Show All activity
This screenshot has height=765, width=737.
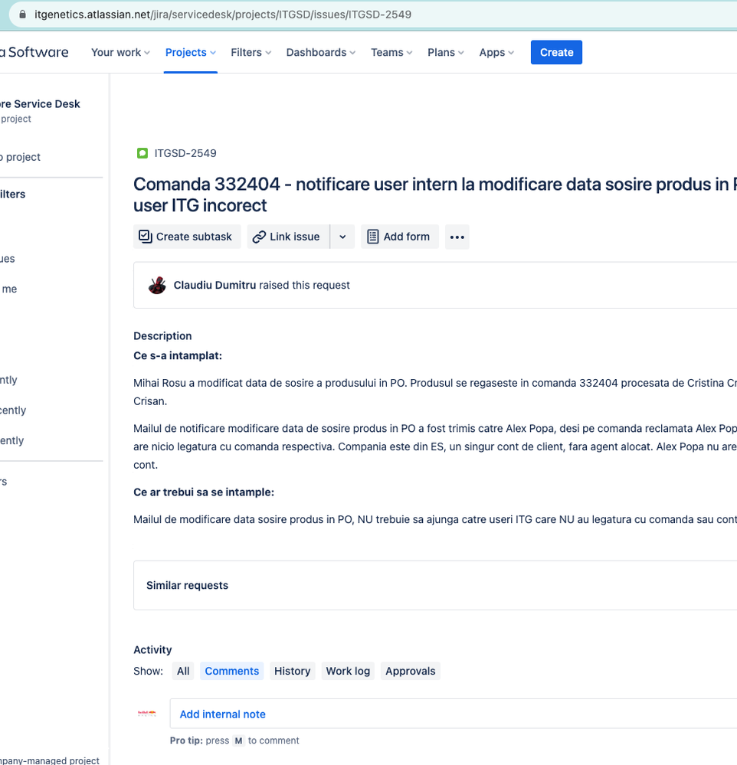183,671
